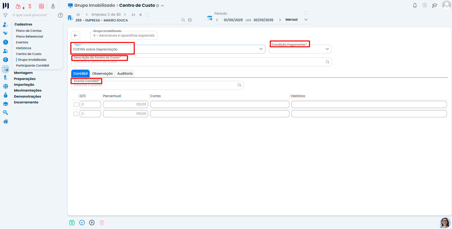The height and width of the screenshot is (229, 452).
Task: Switch to the Auditoria tab
Action: (x=125, y=74)
